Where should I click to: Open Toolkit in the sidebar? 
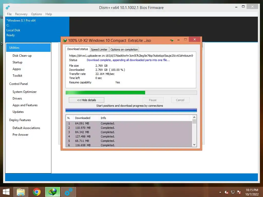point(17,76)
